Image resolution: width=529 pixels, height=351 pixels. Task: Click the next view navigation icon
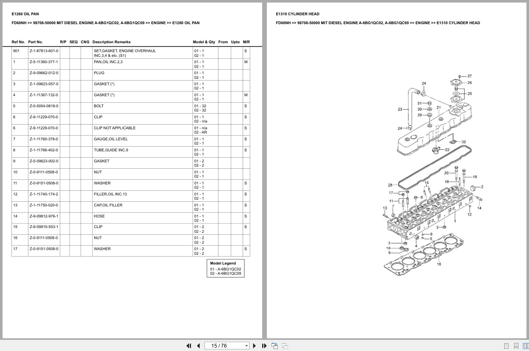coord(285,346)
